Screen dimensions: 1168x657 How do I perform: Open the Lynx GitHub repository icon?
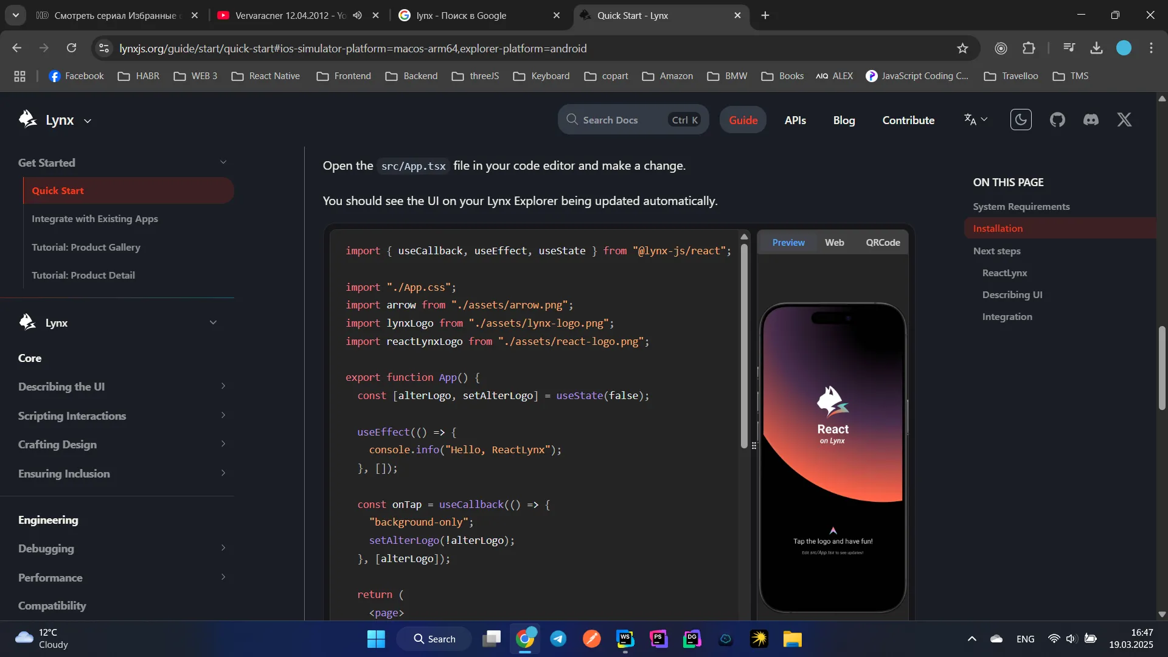tap(1057, 120)
